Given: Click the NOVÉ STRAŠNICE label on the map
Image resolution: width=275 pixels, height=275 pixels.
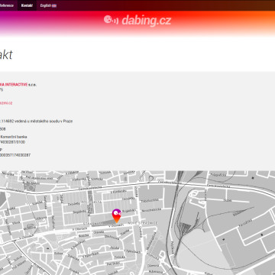Looking at the screenshot, I should tap(143, 223).
